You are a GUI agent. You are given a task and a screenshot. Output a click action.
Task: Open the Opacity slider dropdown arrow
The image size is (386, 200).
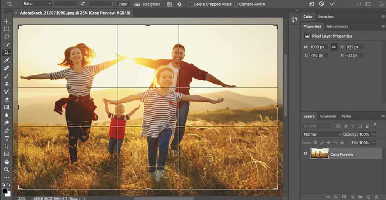(x=374, y=134)
